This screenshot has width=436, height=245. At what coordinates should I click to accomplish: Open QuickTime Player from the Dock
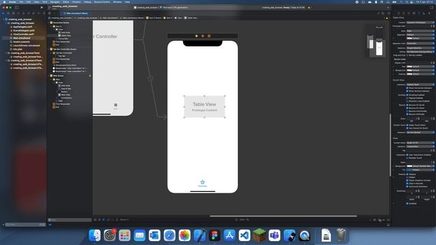click(305, 235)
